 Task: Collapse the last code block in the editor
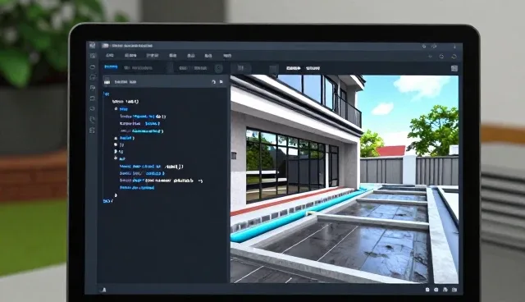point(116,158)
